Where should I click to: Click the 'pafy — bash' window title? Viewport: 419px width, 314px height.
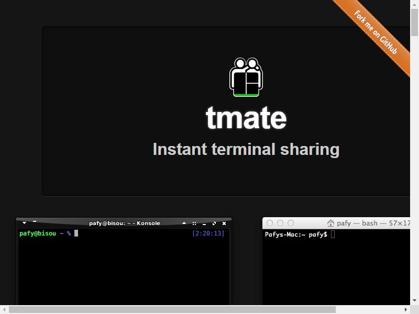pos(373,223)
